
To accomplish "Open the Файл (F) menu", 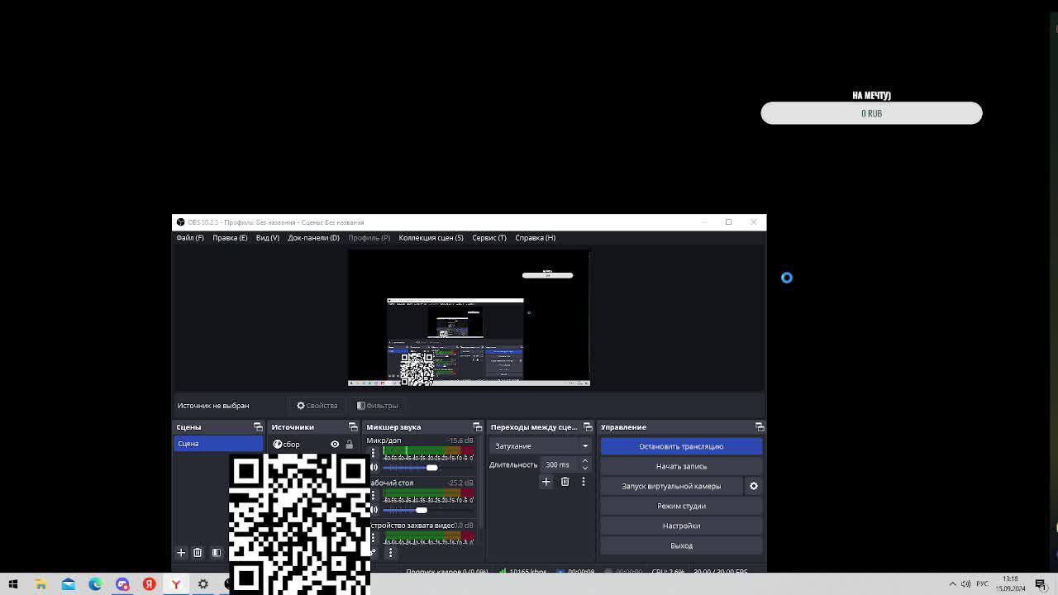I will point(189,238).
